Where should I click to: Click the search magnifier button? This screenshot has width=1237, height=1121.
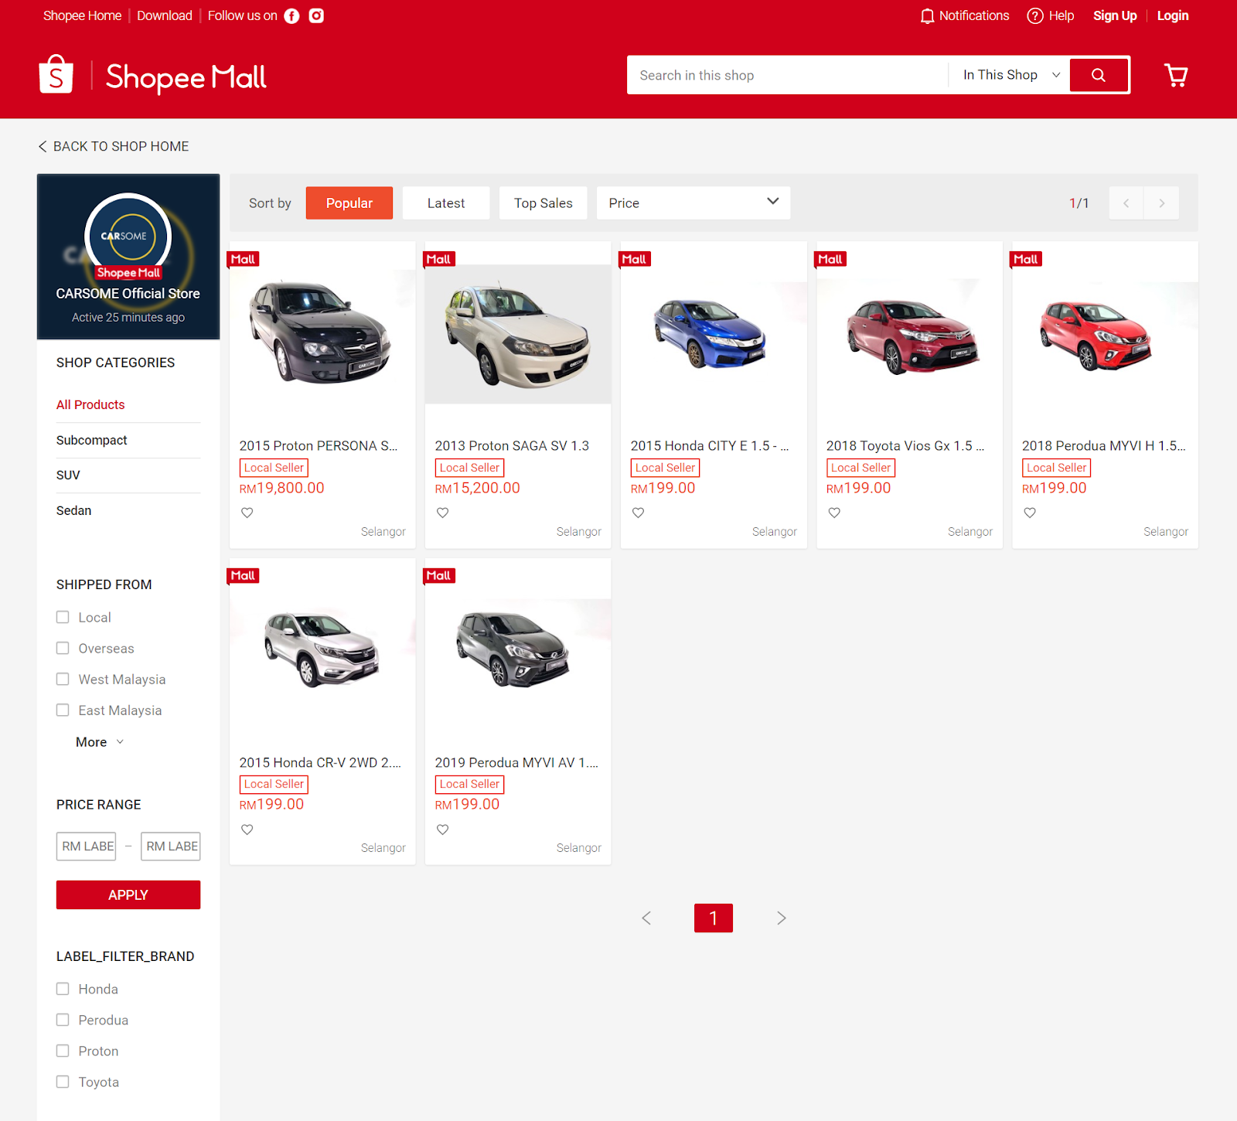[x=1099, y=75]
